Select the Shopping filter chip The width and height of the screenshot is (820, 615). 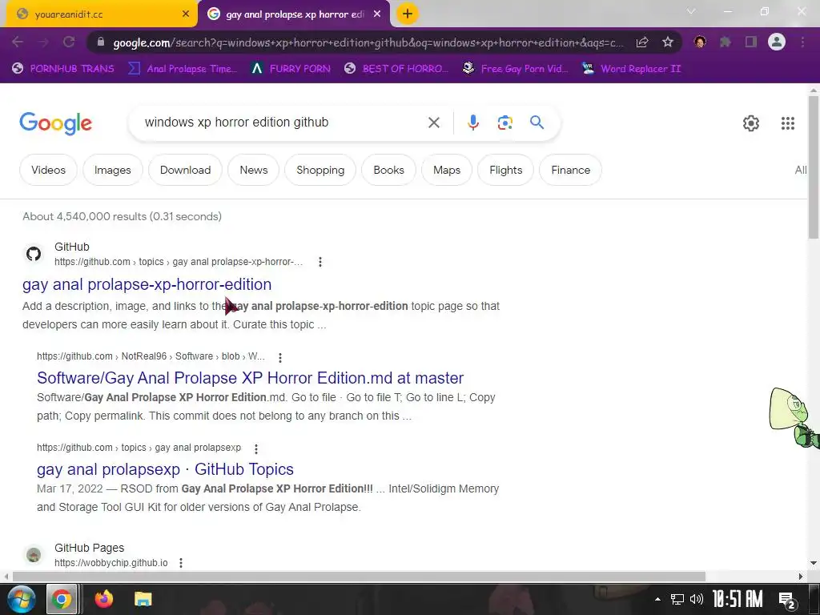click(x=320, y=170)
